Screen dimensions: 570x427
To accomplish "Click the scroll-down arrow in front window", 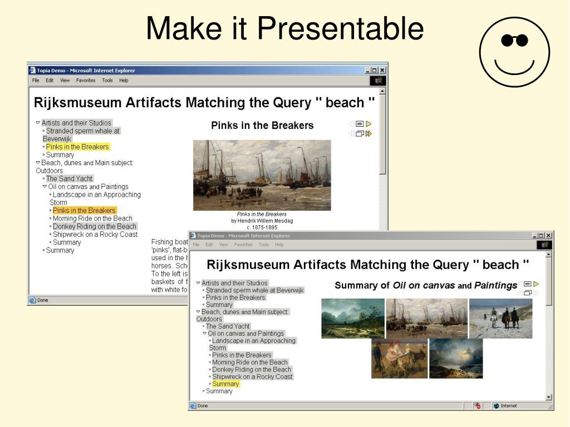I will click(549, 397).
